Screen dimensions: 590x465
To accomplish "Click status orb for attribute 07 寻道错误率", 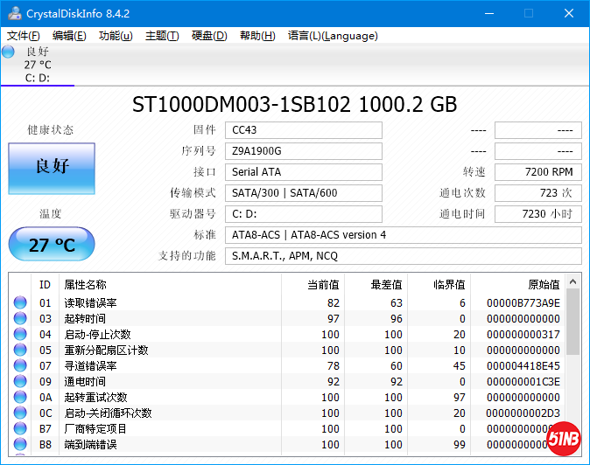I will point(20,366).
